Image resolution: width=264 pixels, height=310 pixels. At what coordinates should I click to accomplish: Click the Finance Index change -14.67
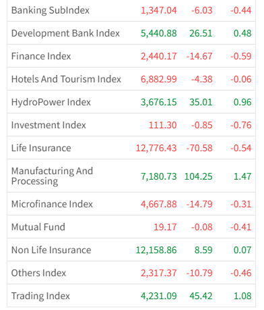(x=199, y=56)
